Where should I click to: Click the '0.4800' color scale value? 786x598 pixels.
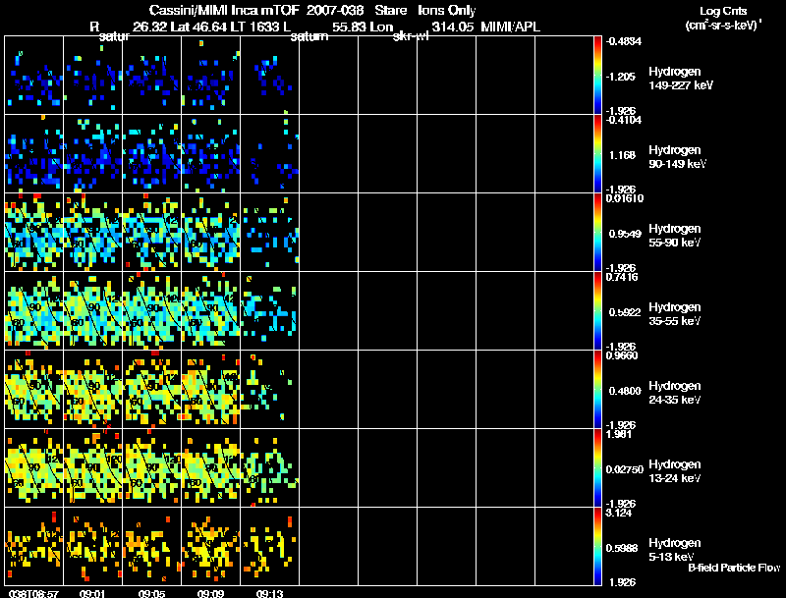point(625,391)
